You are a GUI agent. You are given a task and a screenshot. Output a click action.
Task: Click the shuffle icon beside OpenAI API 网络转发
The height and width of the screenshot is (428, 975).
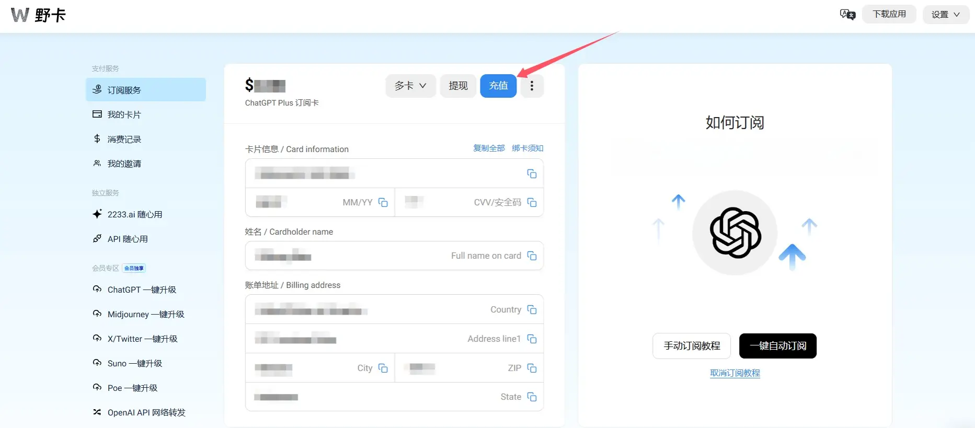click(x=97, y=412)
